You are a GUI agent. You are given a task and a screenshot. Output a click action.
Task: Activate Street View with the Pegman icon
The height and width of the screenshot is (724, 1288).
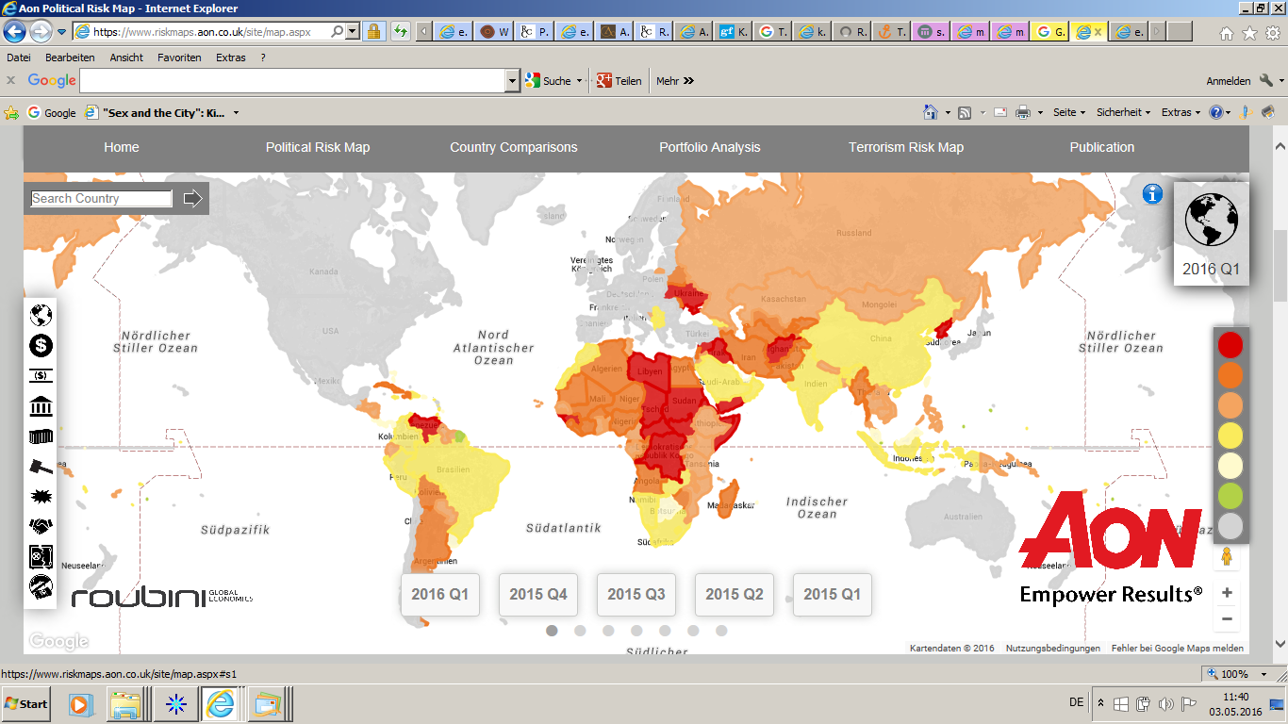tap(1227, 556)
